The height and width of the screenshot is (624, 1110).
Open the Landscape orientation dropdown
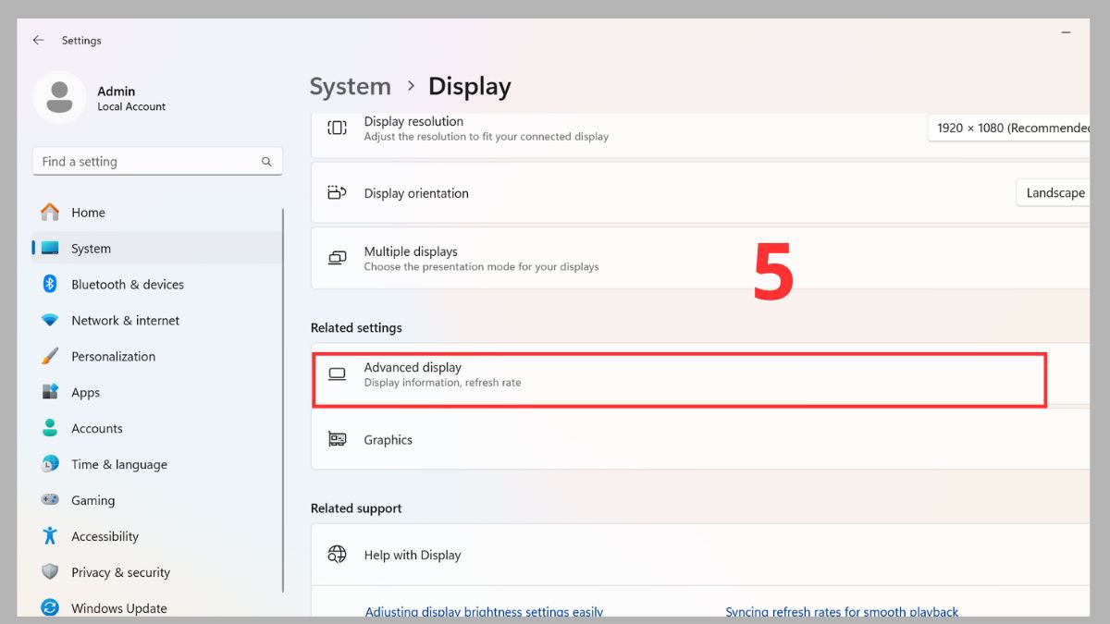[1054, 193]
